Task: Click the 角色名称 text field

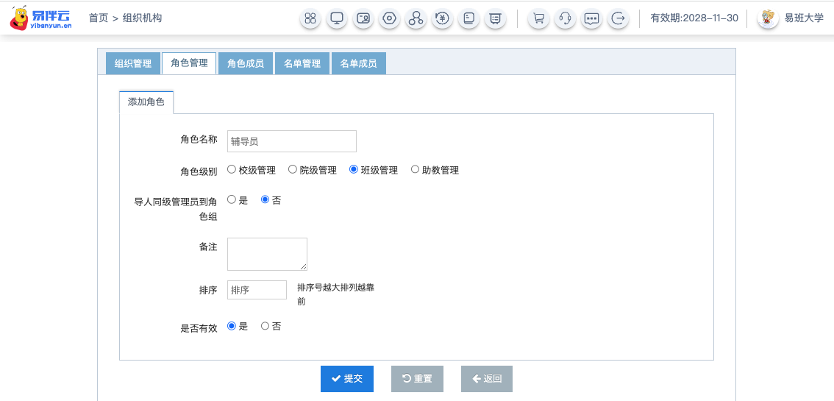Action: tap(291, 141)
